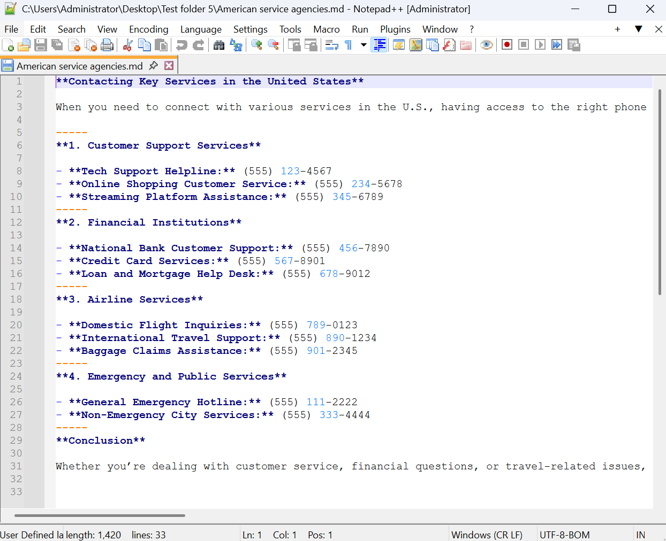Open the Encoding menu
Viewport: 666px width, 541px height.
(x=148, y=29)
